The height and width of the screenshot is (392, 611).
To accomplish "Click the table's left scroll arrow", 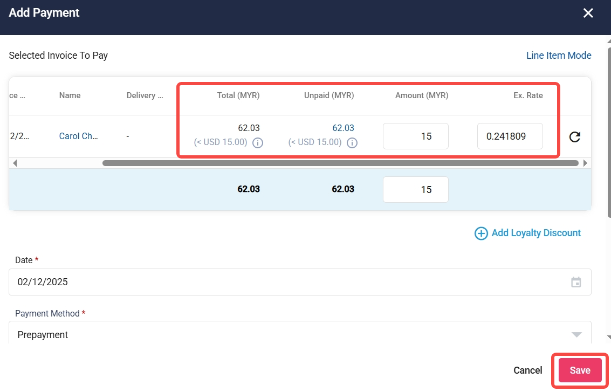I will pyautogui.click(x=15, y=163).
